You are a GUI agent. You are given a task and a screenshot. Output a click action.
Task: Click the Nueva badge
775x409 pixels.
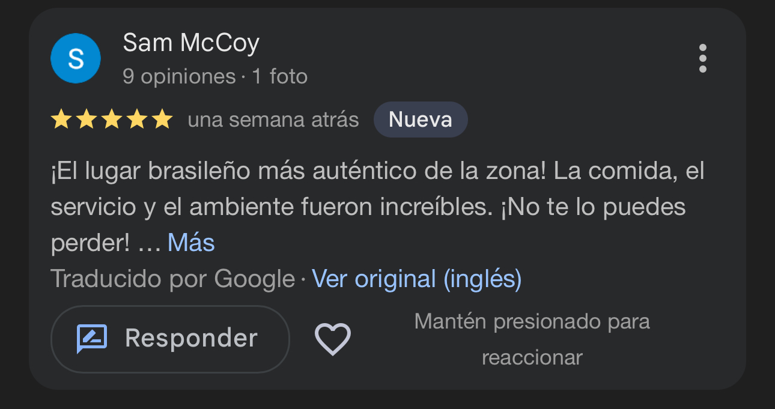(x=420, y=120)
